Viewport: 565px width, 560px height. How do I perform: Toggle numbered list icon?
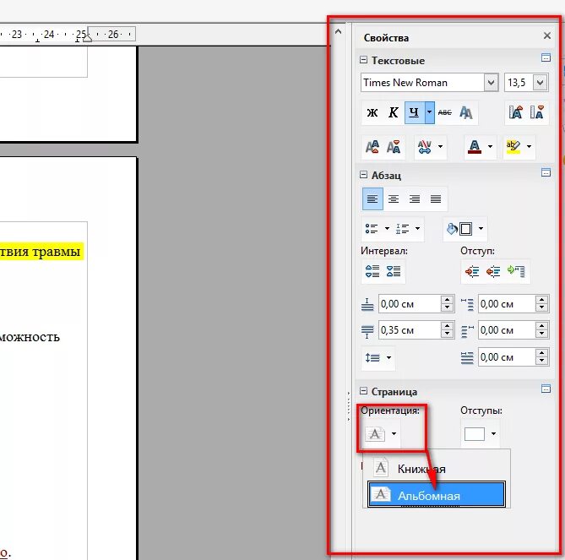click(403, 228)
